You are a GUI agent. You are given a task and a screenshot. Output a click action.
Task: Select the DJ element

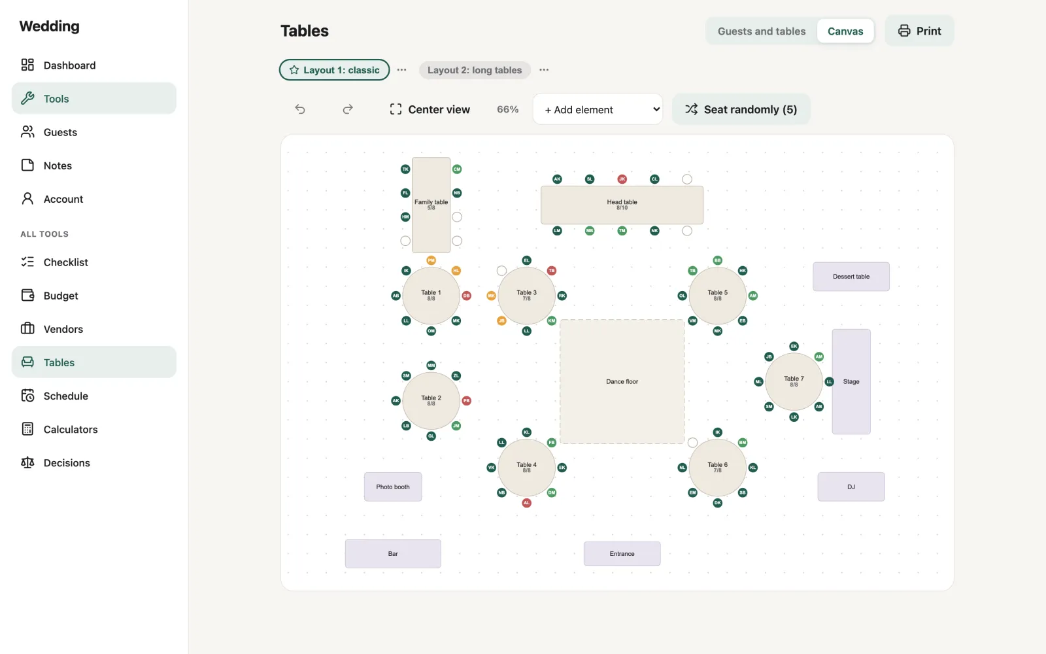[851, 487]
